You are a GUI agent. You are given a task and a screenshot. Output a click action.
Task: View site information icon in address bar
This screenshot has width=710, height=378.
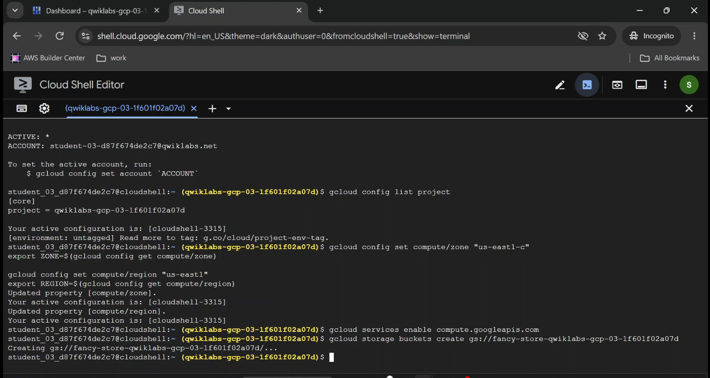86,36
